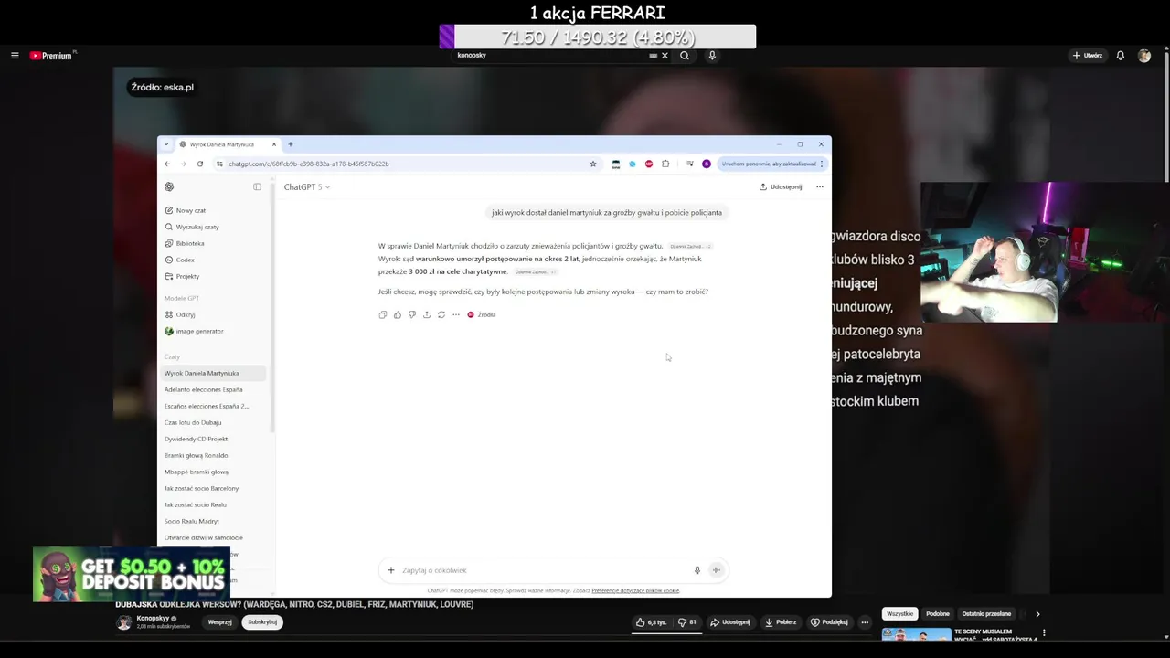Click the Utwórz create button

(1088, 56)
